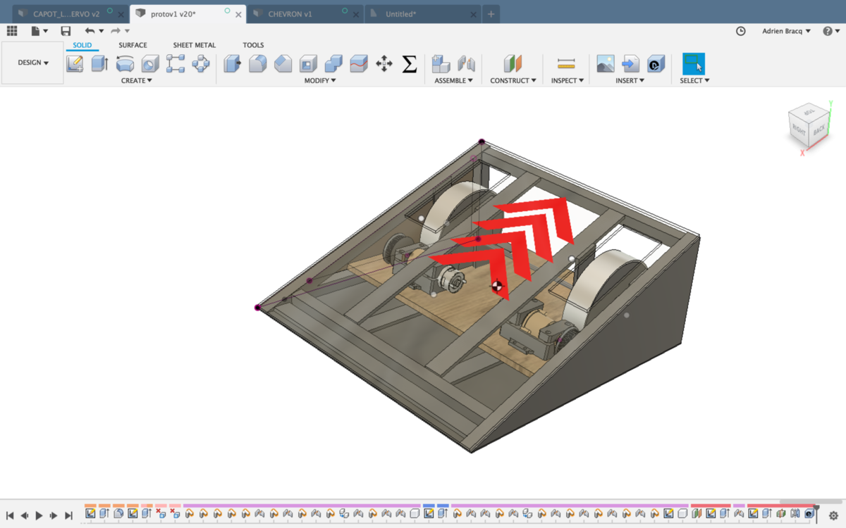
Task: Jump timeline to the end
Action: [x=68, y=516]
